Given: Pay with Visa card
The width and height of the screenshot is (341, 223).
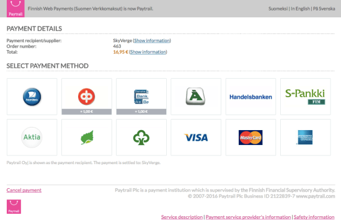Looking at the screenshot, I should click(196, 137).
